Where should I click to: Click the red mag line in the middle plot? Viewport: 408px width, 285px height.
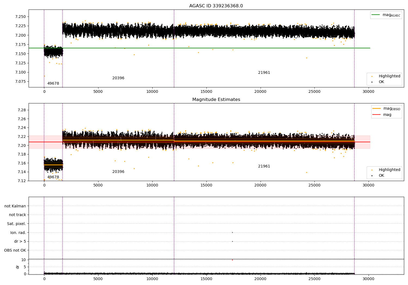click(199, 142)
